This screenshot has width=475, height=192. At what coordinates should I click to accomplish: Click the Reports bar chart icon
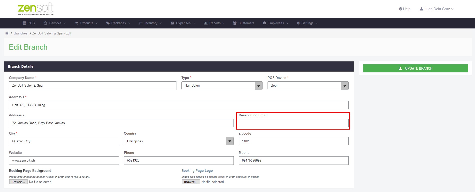pyautogui.click(x=206, y=23)
